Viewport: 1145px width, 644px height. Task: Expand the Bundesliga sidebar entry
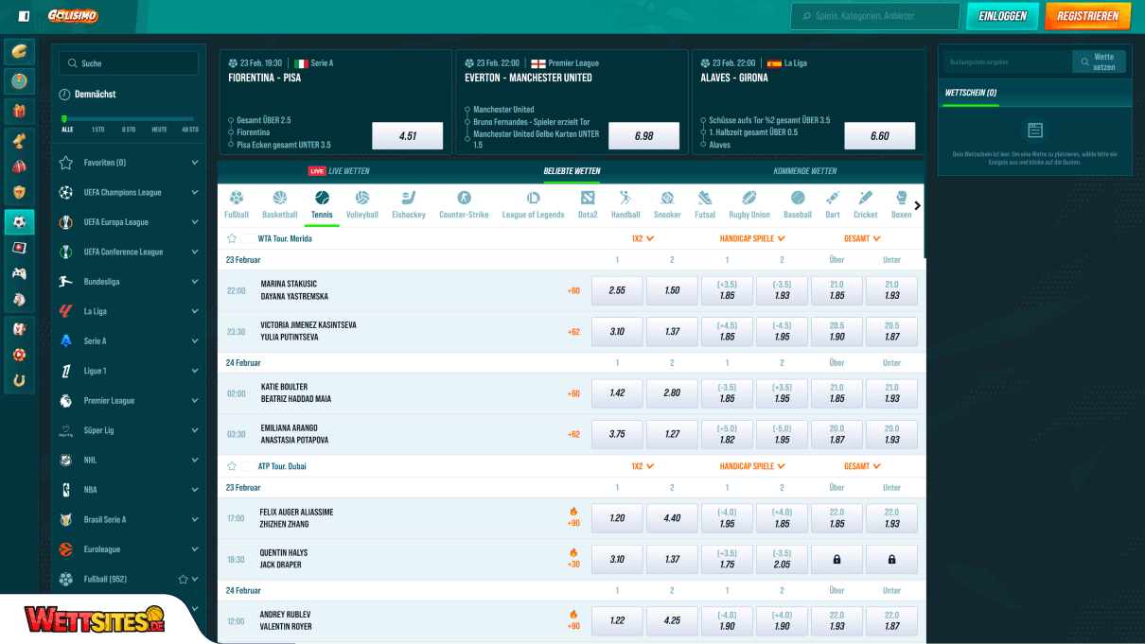[194, 282]
